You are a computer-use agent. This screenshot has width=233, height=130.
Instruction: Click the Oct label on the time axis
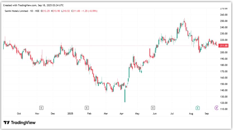click(x=19, y=114)
